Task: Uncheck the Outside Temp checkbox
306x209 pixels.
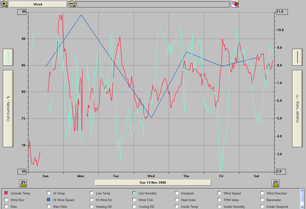Action: (x=7, y=193)
